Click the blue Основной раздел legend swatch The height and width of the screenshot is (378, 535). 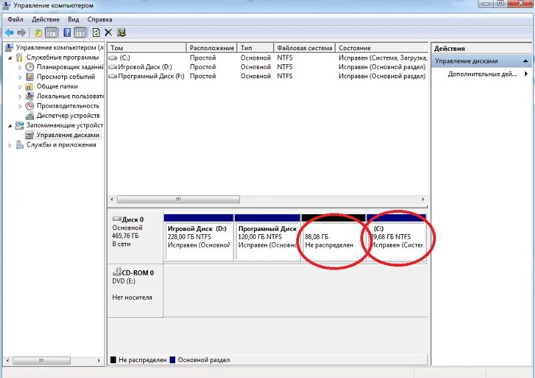173,360
